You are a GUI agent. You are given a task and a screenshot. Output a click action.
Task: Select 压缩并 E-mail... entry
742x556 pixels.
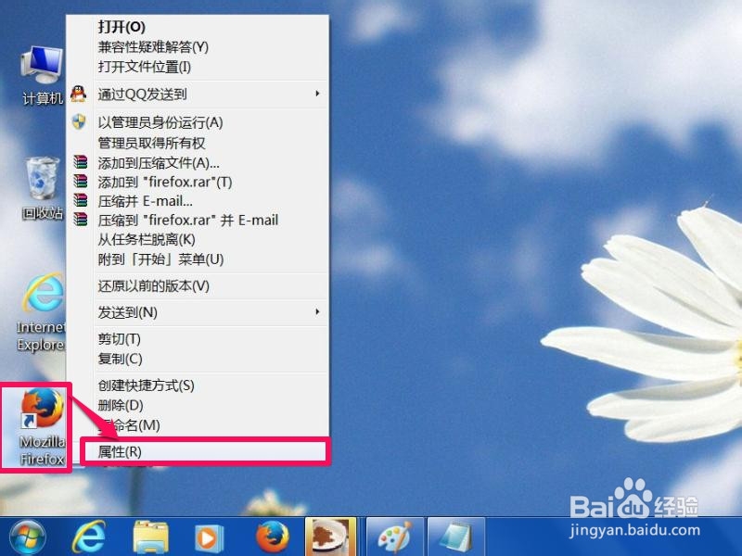[145, 201]
